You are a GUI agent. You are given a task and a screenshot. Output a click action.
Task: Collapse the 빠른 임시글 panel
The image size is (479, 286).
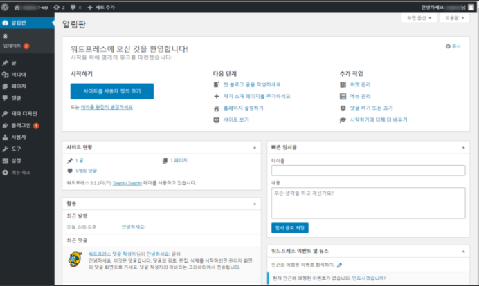(463, 147)
